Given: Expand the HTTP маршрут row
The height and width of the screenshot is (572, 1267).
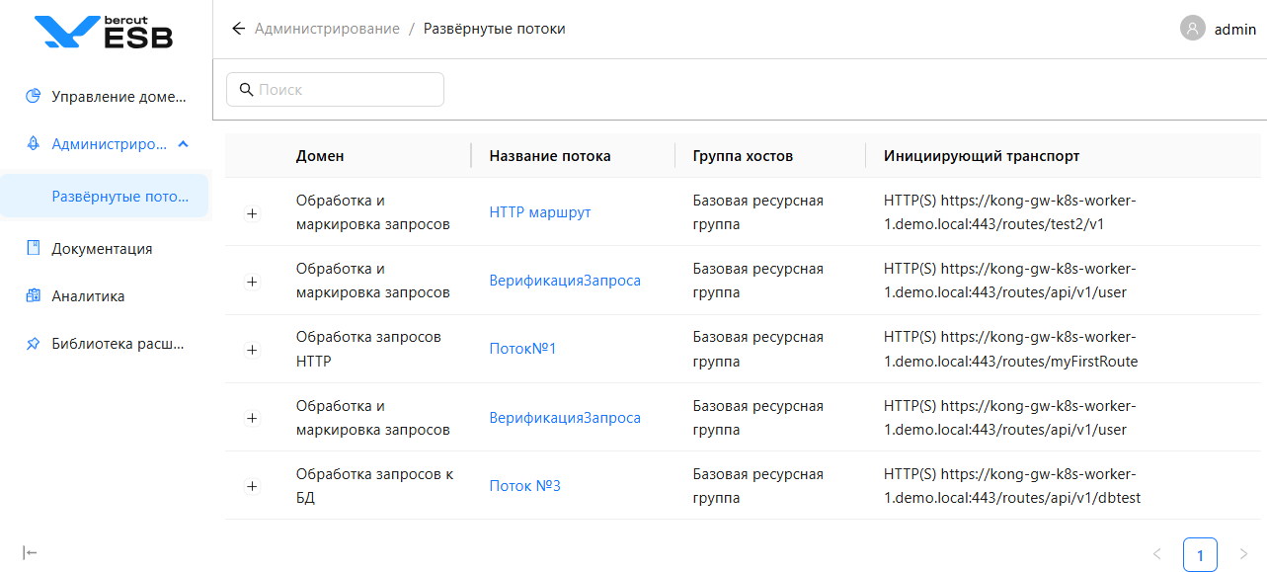Looking at the screenshot, I should (252, 212).
